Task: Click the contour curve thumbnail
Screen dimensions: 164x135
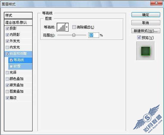Action: click(x=61, y=27)
